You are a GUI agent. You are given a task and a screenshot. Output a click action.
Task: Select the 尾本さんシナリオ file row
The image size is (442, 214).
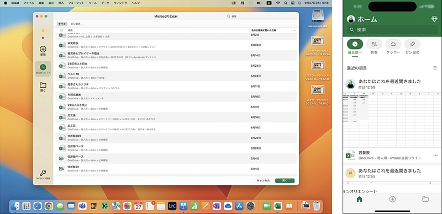[x=176, y=86]
